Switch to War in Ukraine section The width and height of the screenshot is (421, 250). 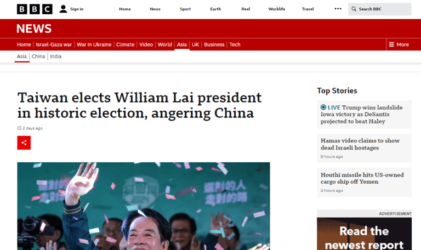[x=94, y=44]
